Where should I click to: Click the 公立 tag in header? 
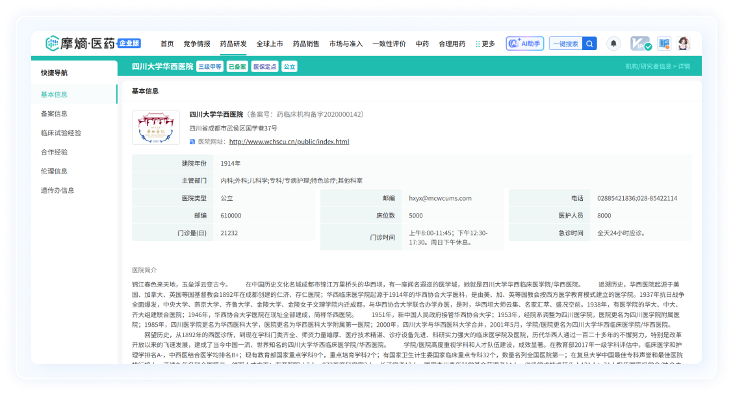[x=289, y=66]
